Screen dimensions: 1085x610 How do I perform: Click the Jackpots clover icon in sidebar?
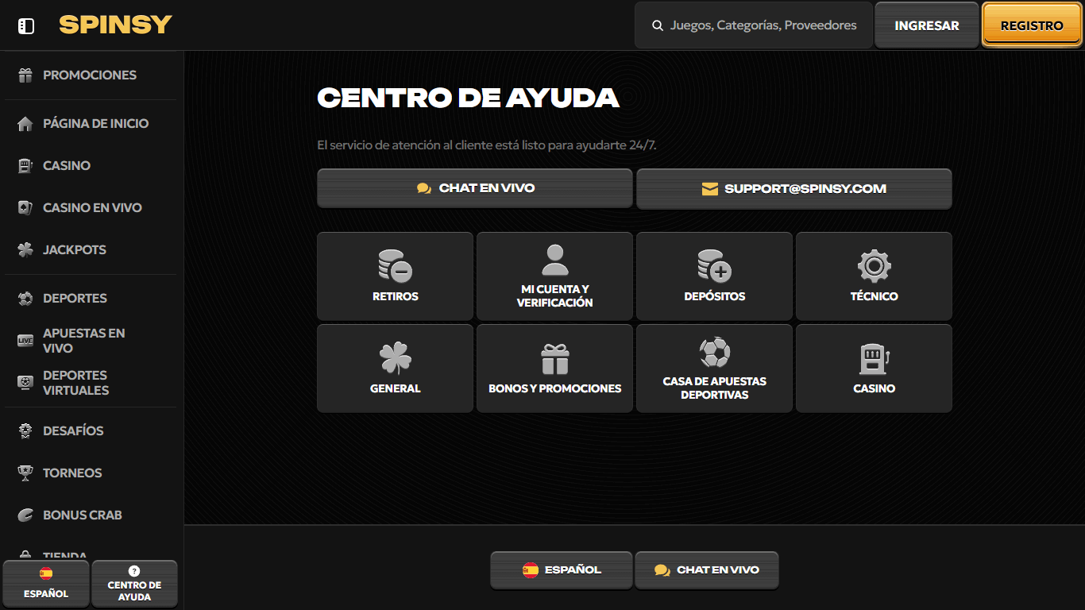[x=25, y=250]
